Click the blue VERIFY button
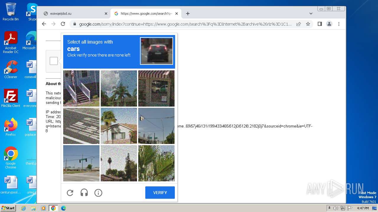Screen dimensions: 378x212 160,193
